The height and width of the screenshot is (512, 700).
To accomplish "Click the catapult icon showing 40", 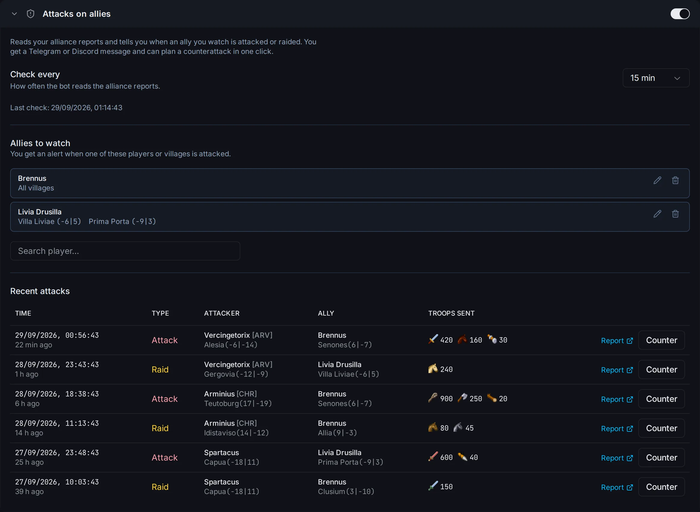I will click(x=462, y=457).
